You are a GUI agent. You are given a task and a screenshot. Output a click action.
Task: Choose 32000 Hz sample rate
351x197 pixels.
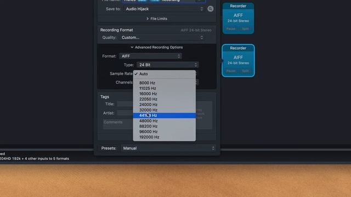[x=164, y=110]
